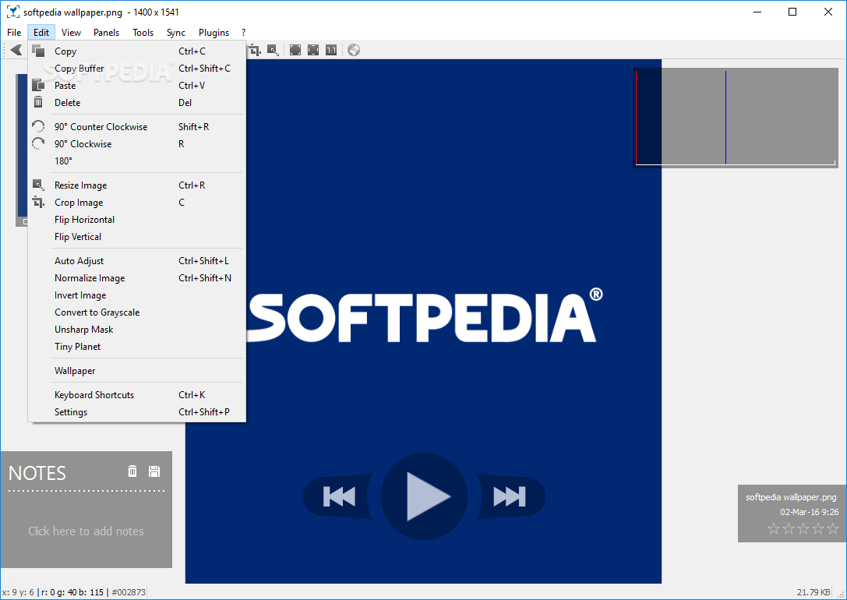Click the globe icon in toolbar
The height and width of the screenshot is (600, 847).
354,50
